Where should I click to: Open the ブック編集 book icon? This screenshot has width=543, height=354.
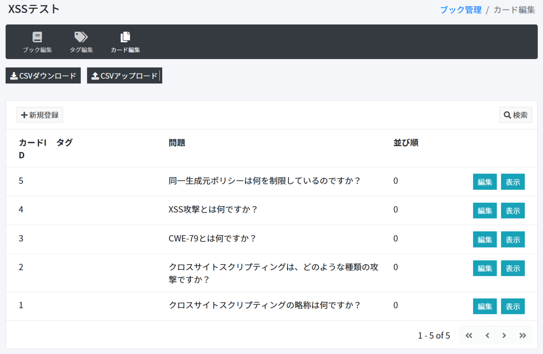(x=37, y=37)
